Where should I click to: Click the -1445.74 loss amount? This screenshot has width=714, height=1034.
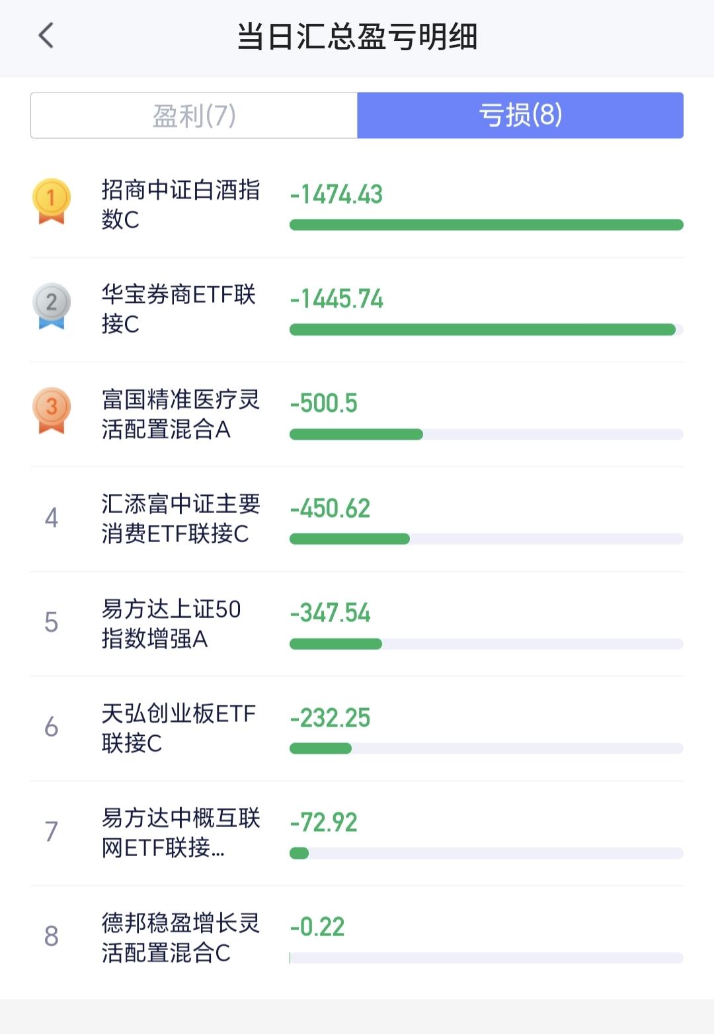[337, 299]
